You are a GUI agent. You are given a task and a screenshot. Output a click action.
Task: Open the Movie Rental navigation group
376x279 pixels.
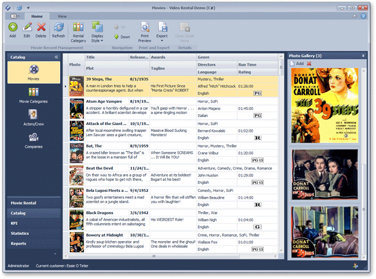pos(24,202)
